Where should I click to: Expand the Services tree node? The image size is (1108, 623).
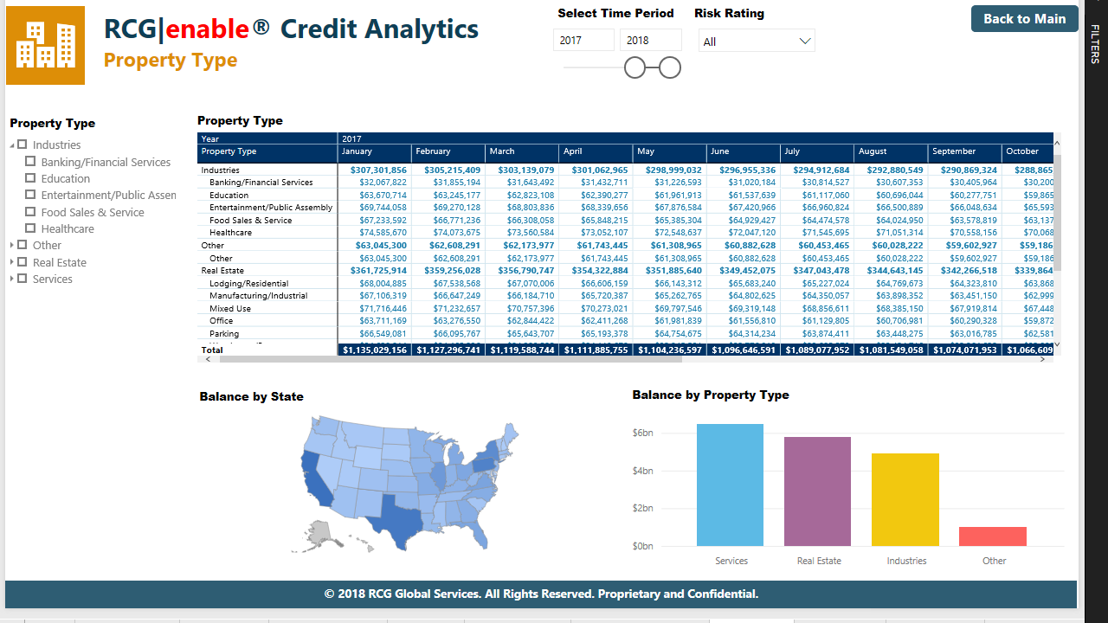pos(12,279)
